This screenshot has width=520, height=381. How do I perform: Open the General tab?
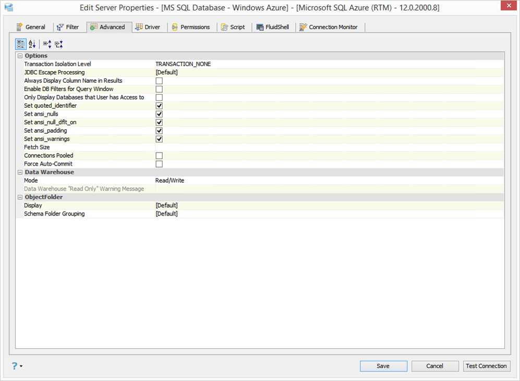(x=31, y=27)
